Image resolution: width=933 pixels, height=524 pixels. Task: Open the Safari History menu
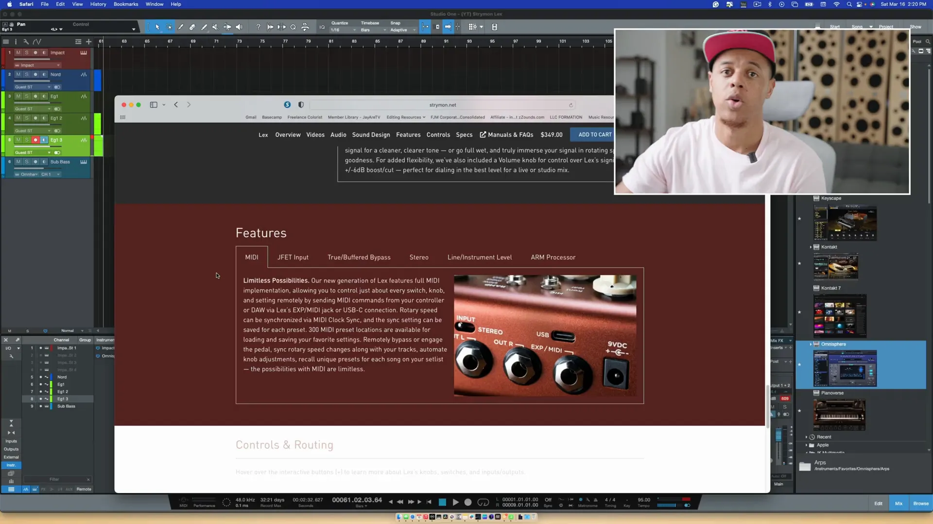click(x=98, y=4)
